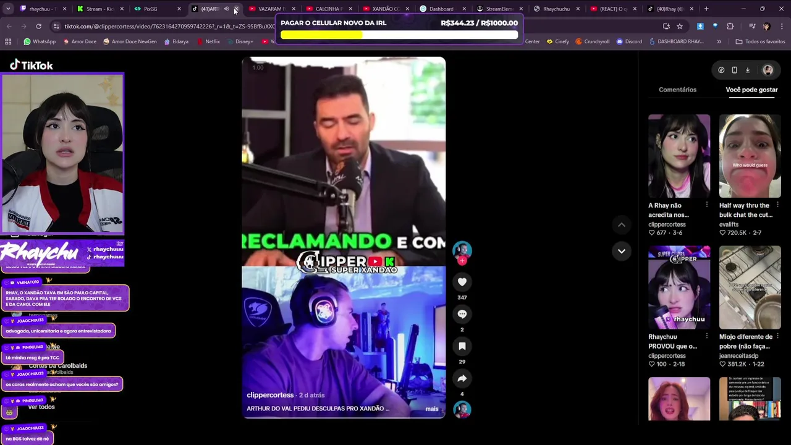The height and width of the screenshot is (445, 791).
Task: Click the evalifts creator name
Action: 730,224
